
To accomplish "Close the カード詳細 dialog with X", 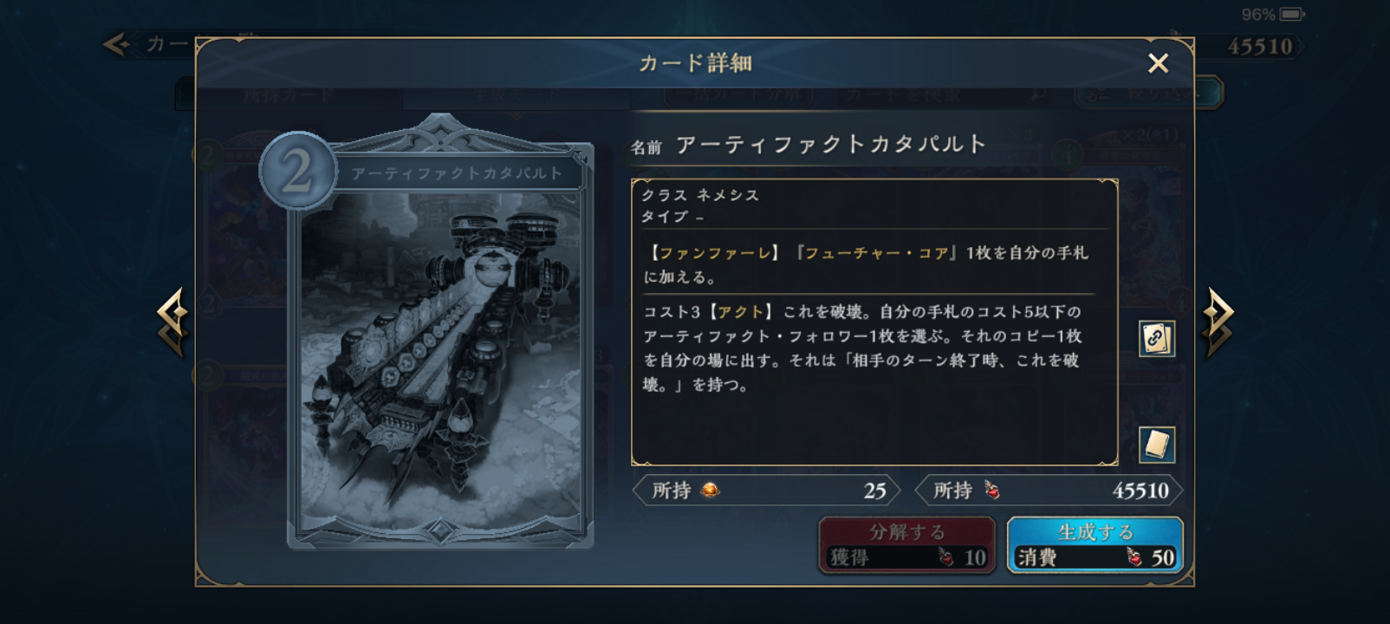I will tap(1158, 63).
